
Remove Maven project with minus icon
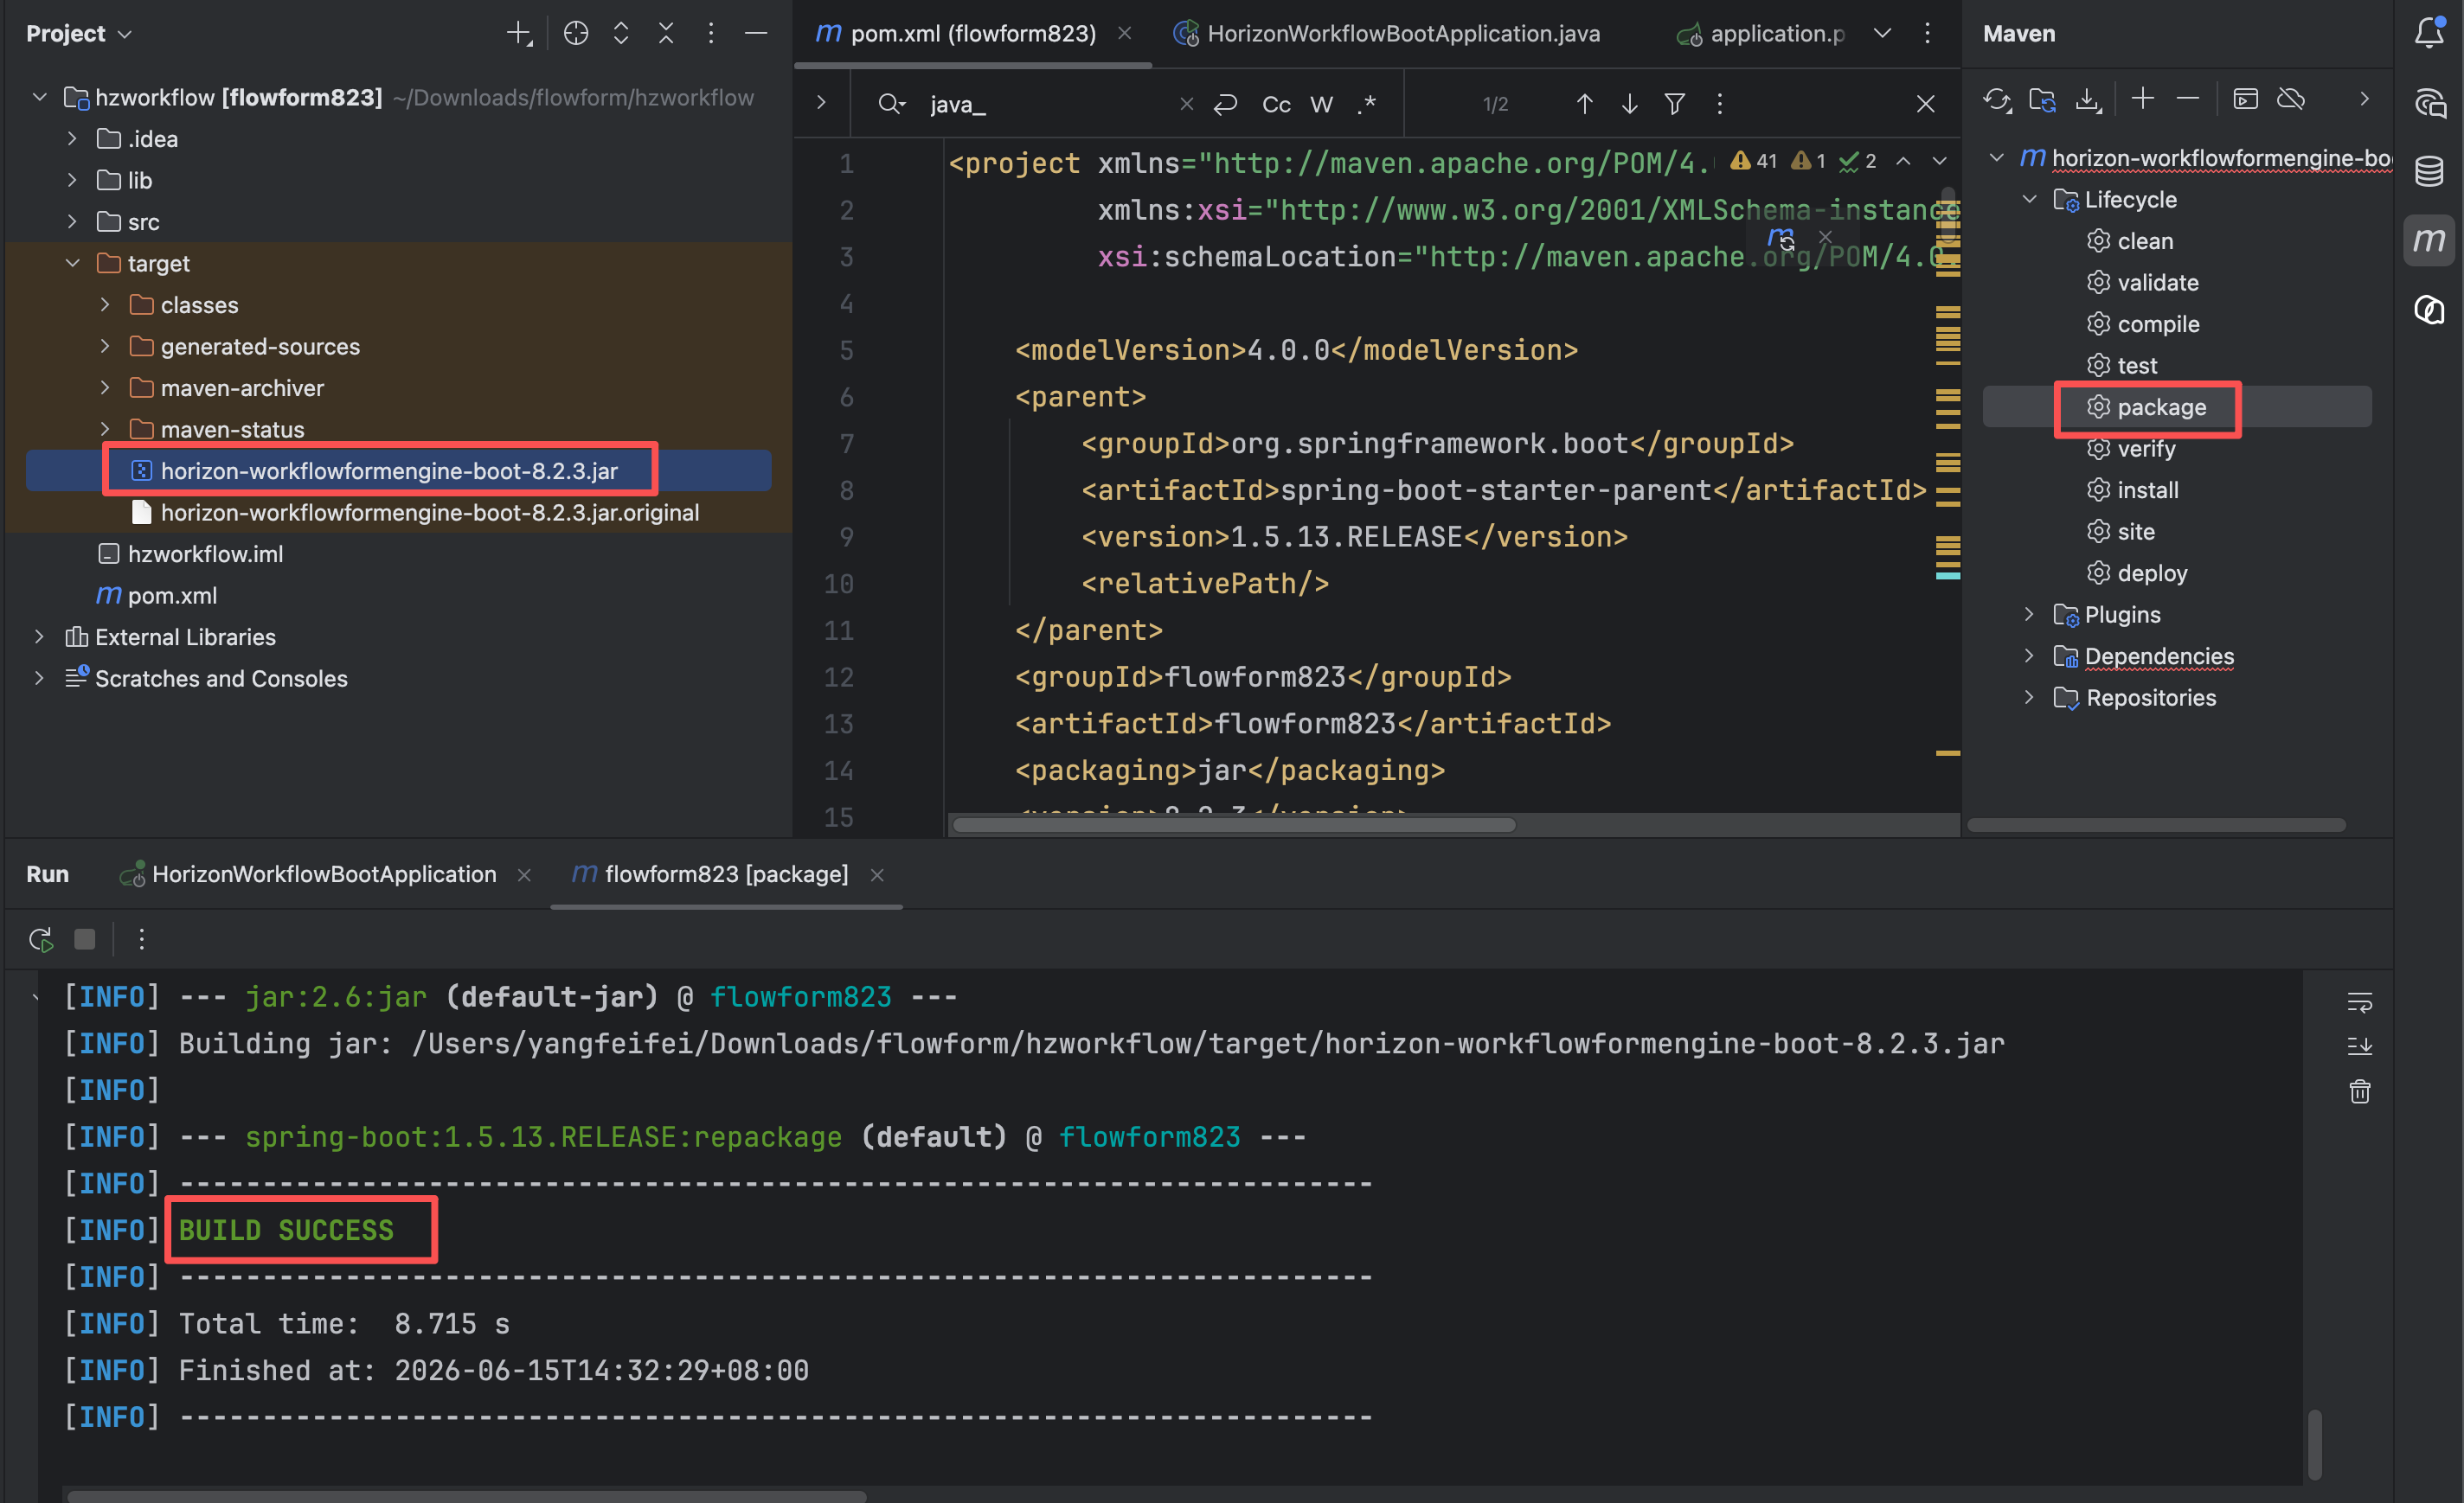[2187, 98]
